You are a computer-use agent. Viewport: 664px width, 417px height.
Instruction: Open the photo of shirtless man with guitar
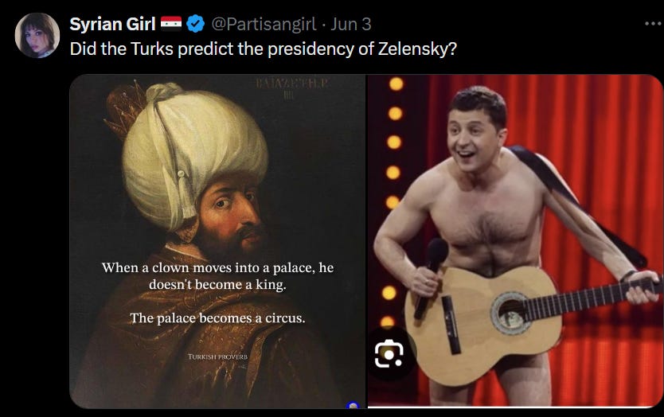click(x=514, y=241)
